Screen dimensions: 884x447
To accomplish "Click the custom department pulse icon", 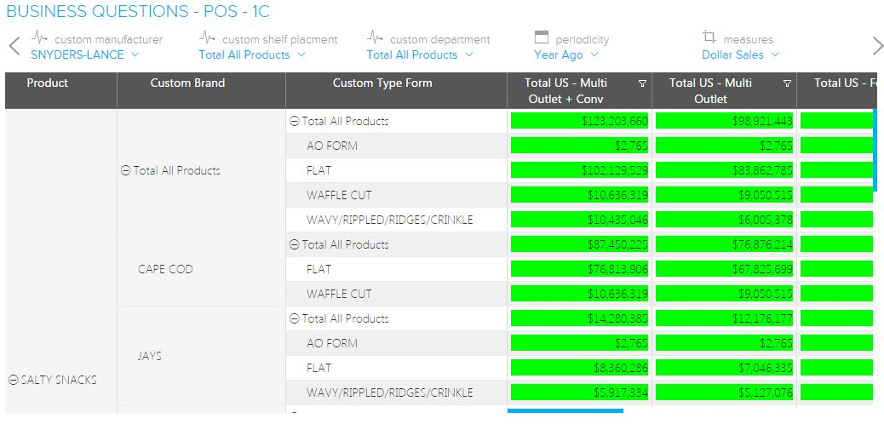I will pos(375,37).
